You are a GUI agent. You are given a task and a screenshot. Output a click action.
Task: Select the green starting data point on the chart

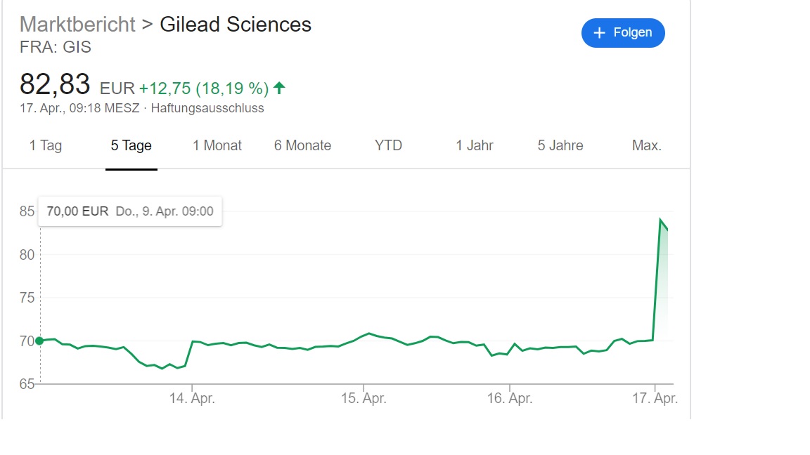coord(41,340)
